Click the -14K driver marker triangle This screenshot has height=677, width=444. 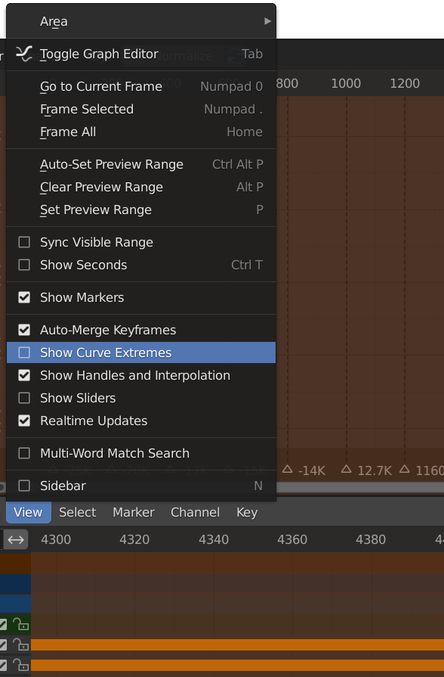click(288, 469)
